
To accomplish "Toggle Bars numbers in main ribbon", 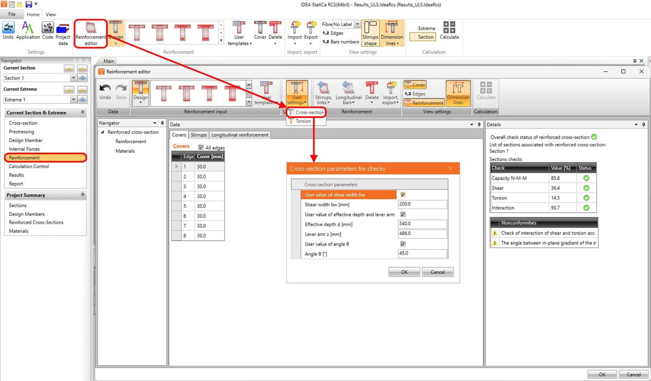I will pos(341,41).
